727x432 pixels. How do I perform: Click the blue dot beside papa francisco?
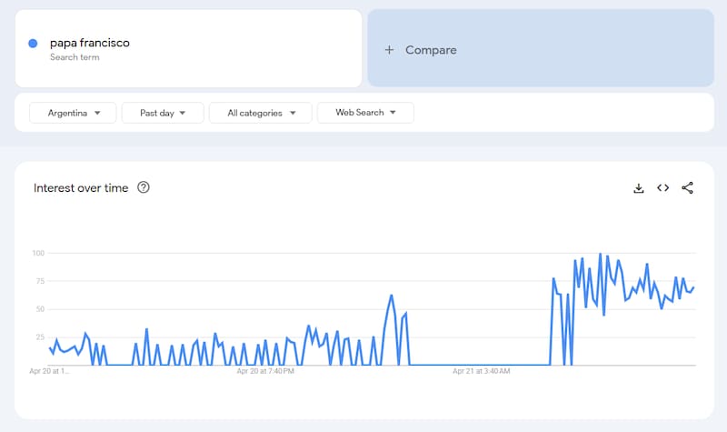[x=34, y=43]
